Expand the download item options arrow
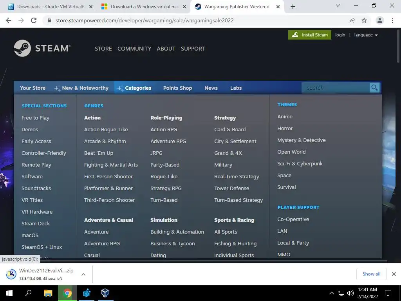 pyautogui.click(x=83, y=274)
